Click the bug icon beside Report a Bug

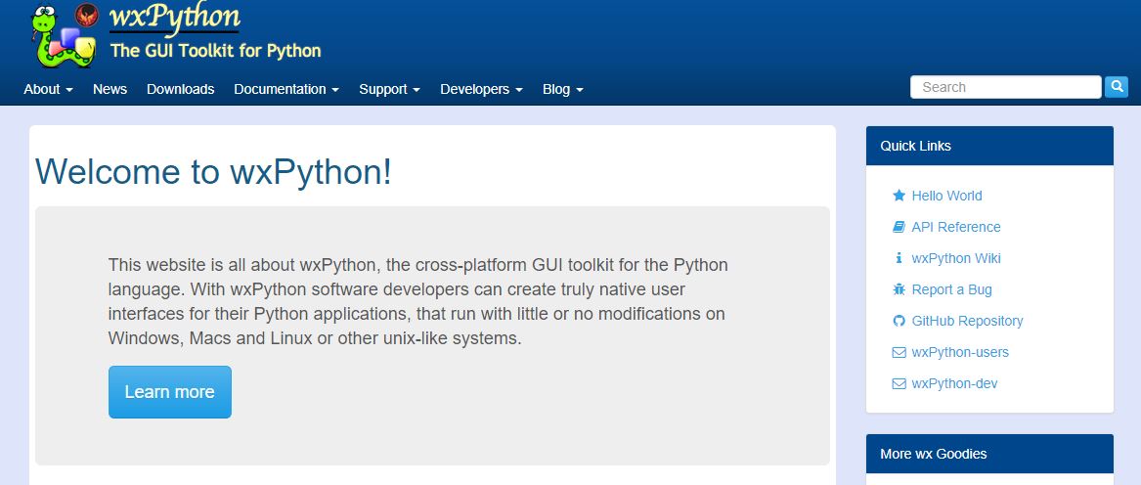[x=899, y=289]
